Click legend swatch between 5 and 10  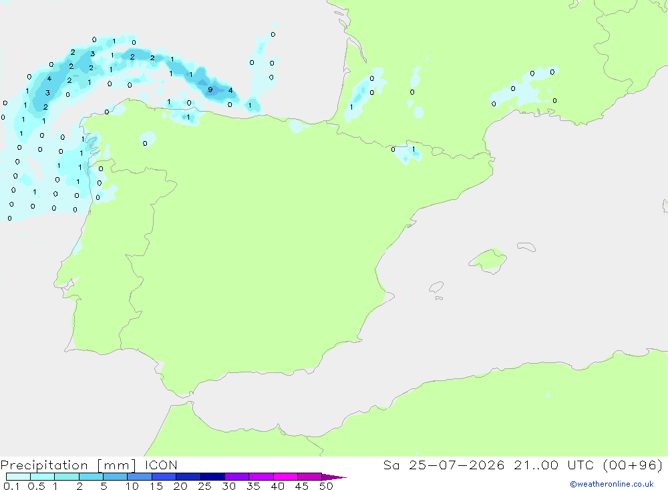tap(116, 477)
